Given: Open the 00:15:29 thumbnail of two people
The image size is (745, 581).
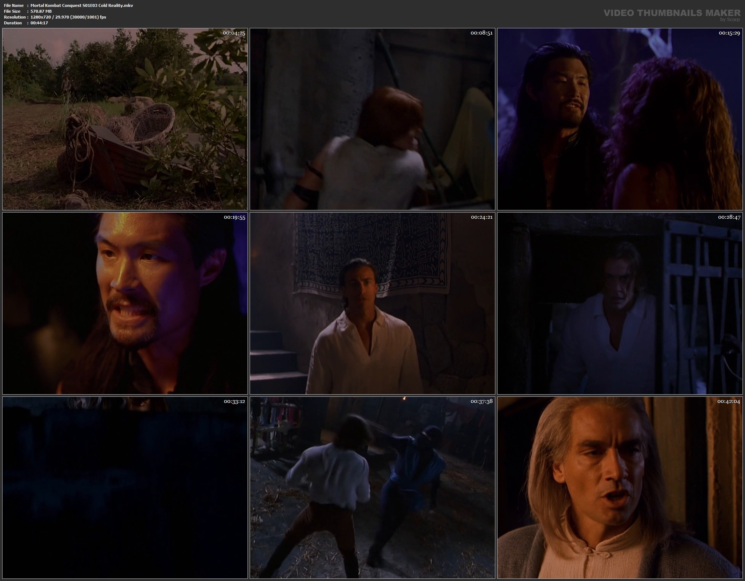Looking at the screenshot, I should click(x=620, y=119).
